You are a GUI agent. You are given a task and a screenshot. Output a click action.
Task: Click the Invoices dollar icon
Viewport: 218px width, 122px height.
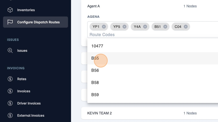(10, 91)
